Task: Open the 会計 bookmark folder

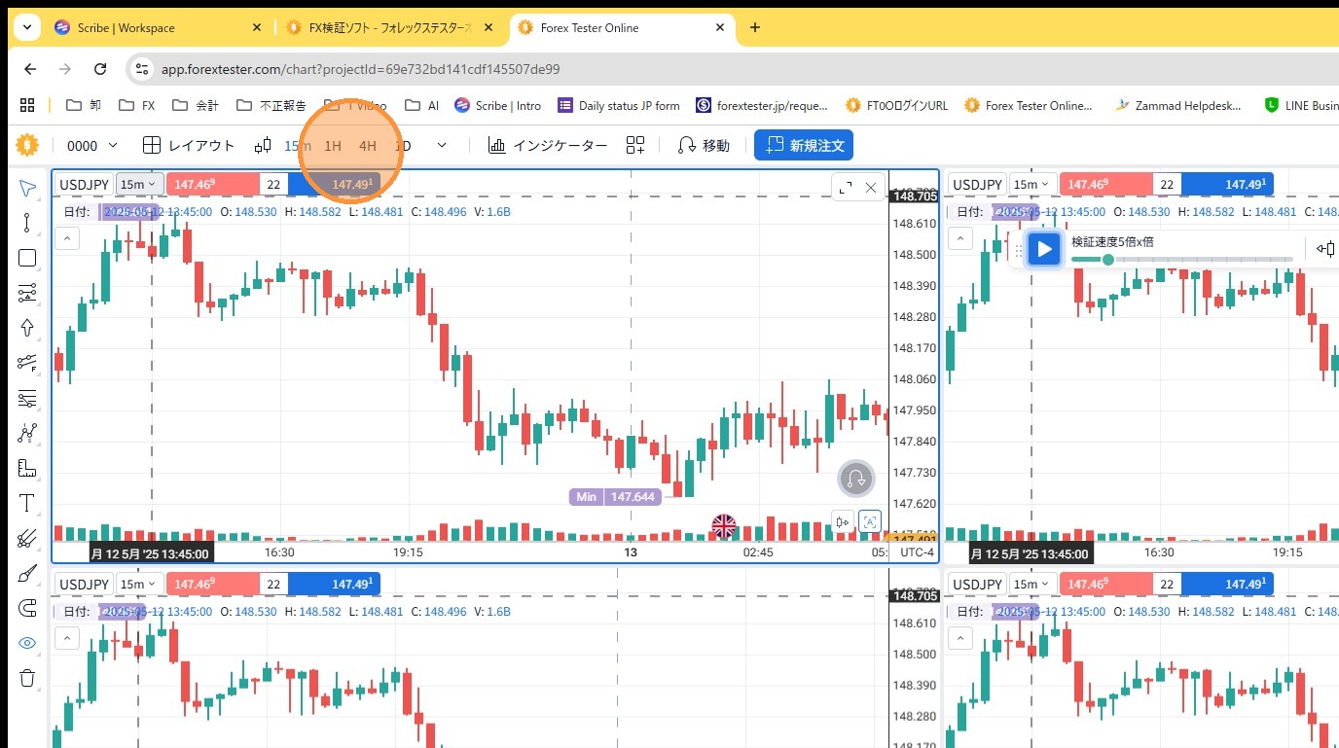Action: coord(196,105)
